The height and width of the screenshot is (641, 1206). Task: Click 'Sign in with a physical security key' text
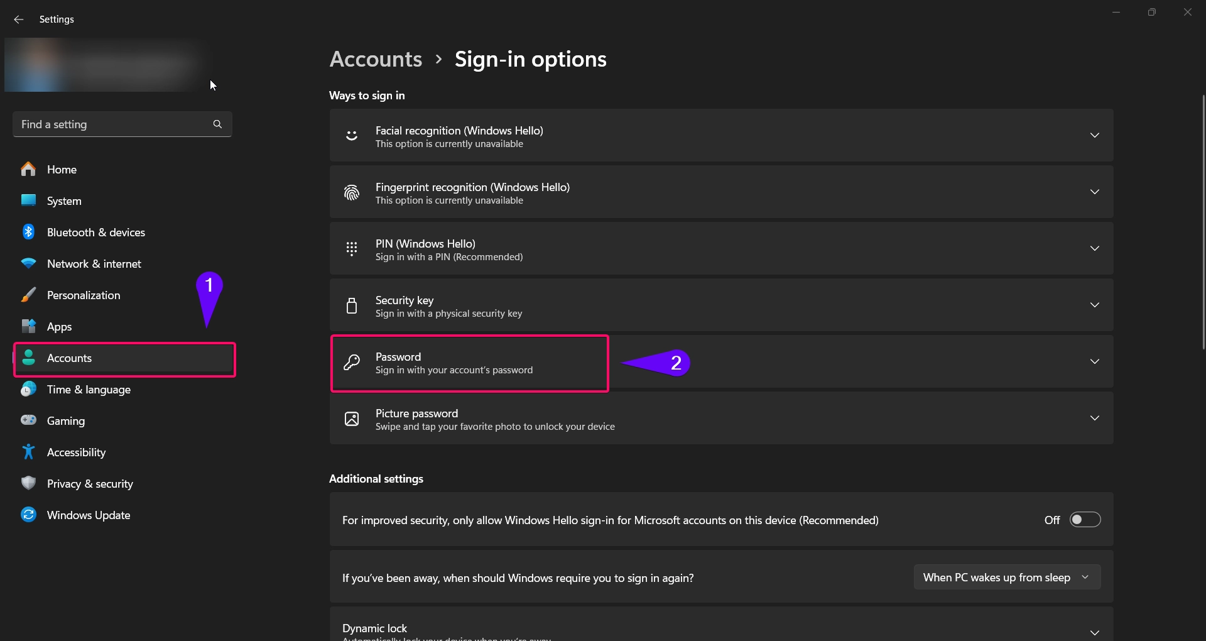448,314
